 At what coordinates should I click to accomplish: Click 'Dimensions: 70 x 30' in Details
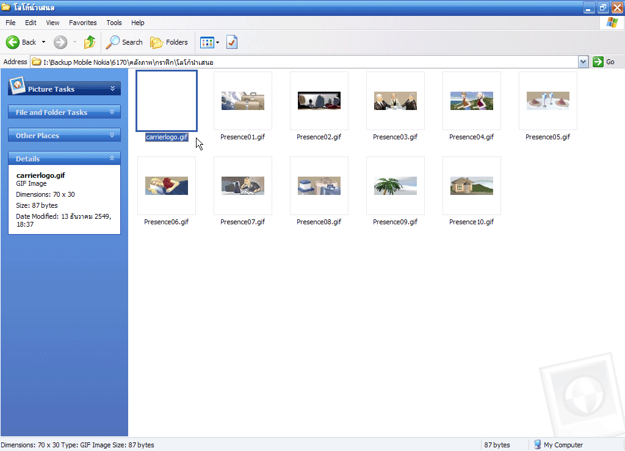(x=45, y=194)
